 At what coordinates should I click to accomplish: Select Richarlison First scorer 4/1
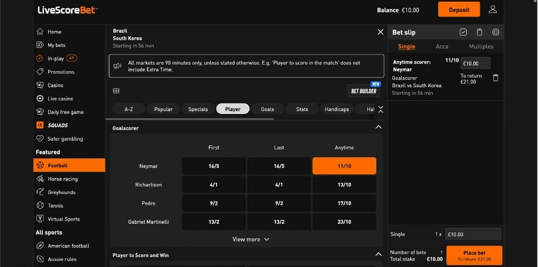[x=214, y=185]
